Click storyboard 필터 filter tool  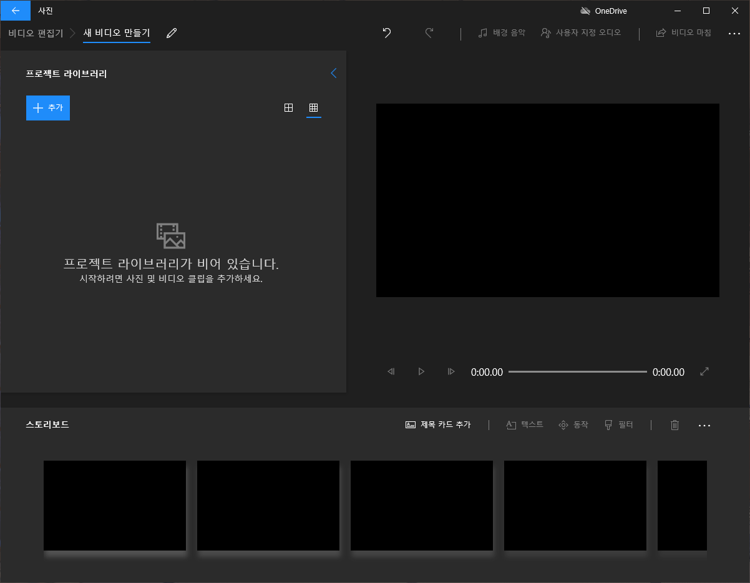[x=618, y=425]
